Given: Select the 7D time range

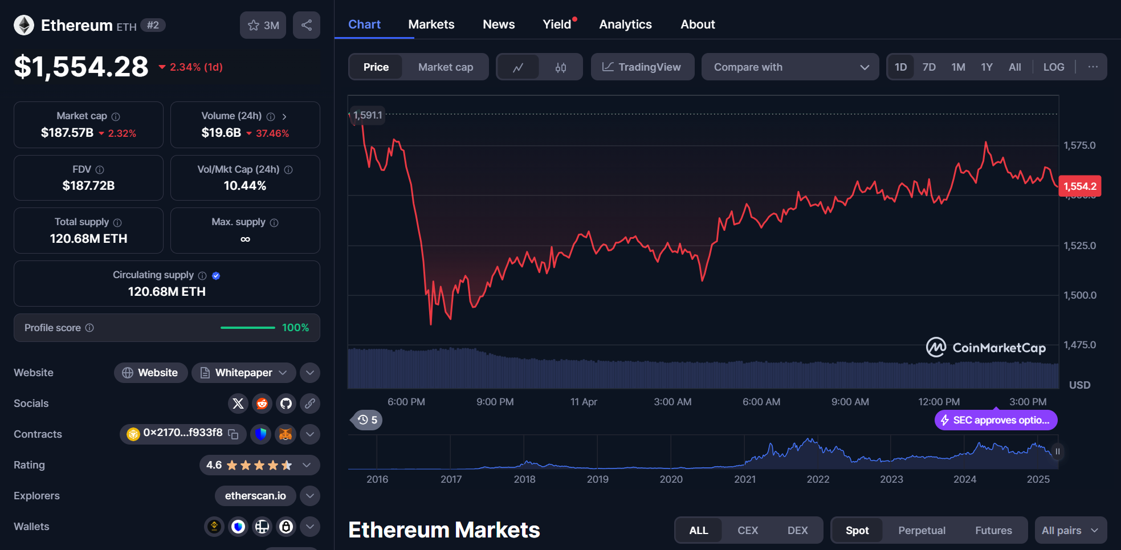Looking at the screenshot, I should pos(929,67).
